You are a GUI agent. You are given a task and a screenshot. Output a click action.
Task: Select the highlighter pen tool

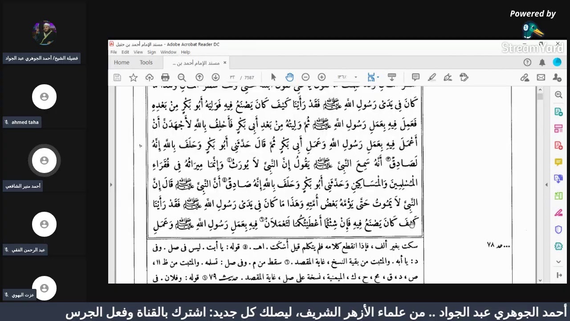(432, 77)
